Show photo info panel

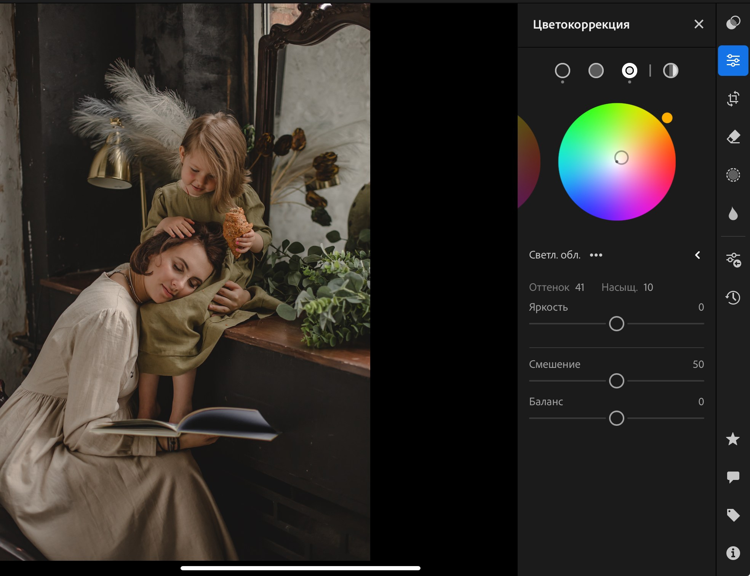point(733,553)
